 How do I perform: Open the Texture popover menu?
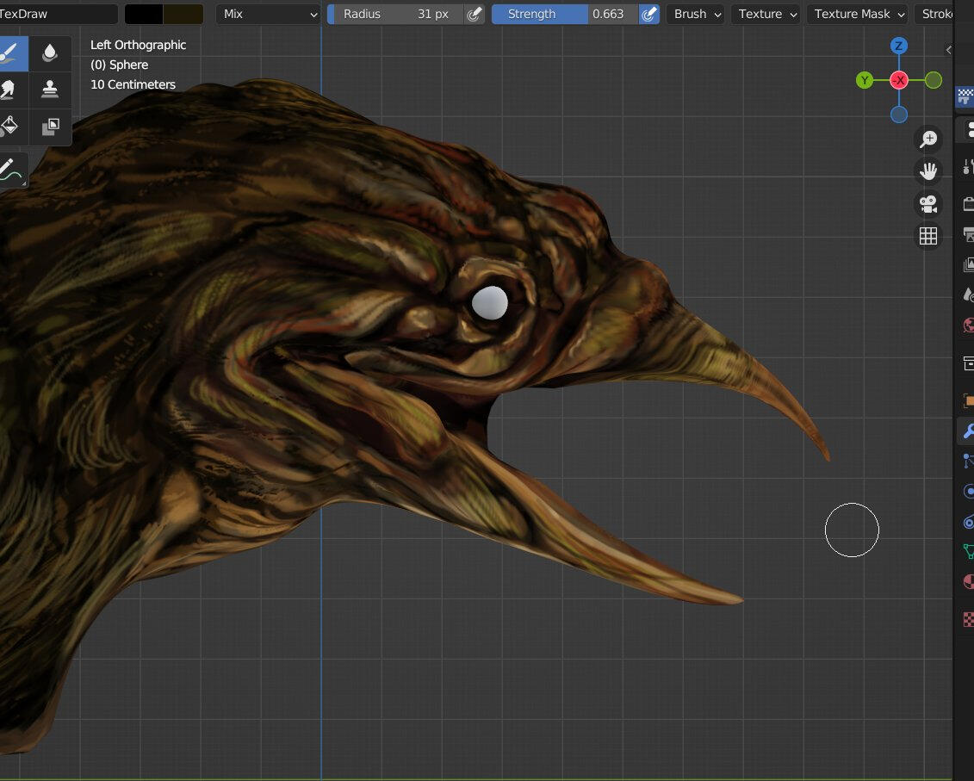765,14
